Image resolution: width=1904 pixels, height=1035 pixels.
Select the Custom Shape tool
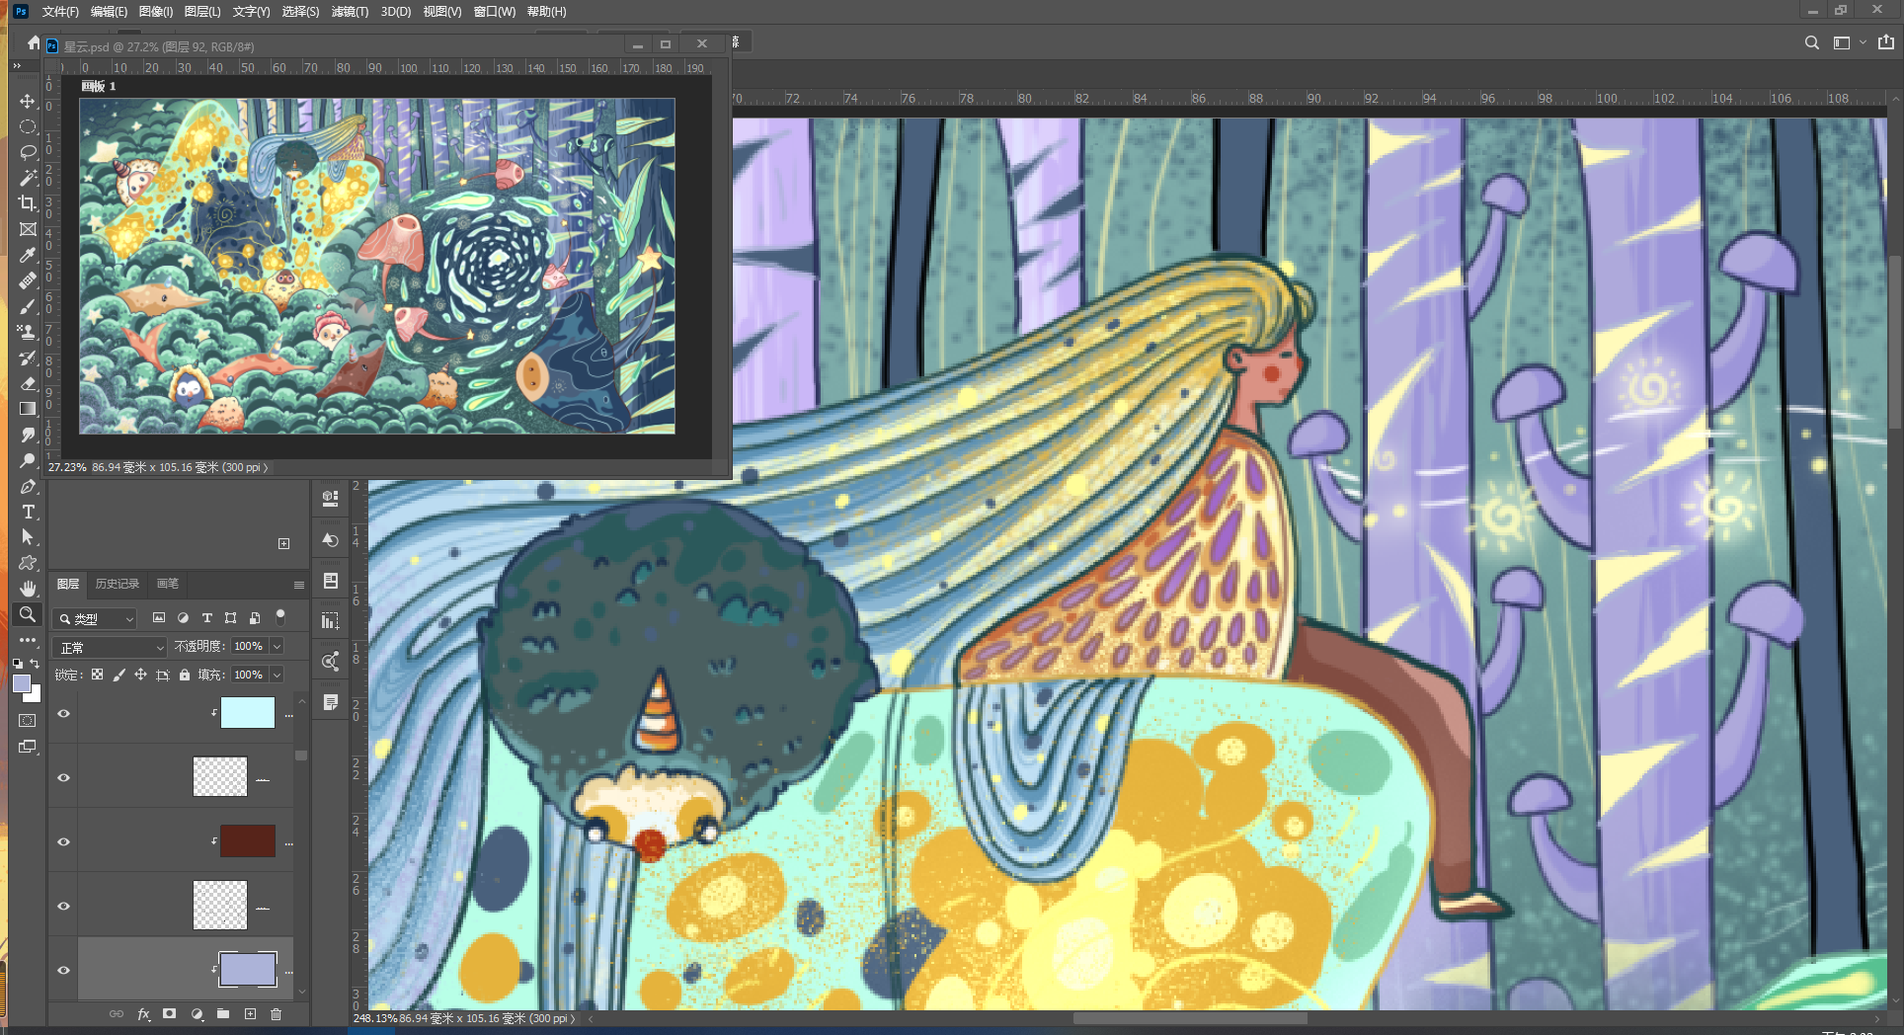(28, 563)
